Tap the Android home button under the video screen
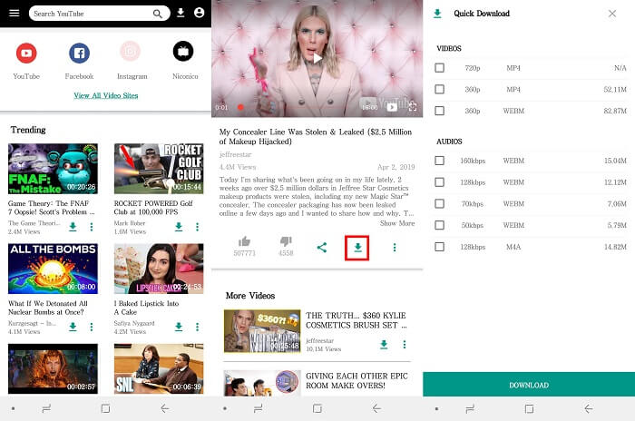The height and width of the screenshot is (421, 635). coord(317,408)
